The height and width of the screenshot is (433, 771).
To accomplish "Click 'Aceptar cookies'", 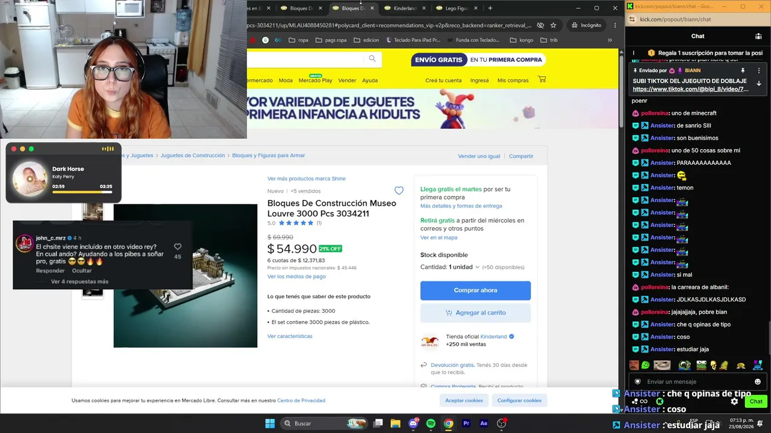I will click(x=464, y=401).
